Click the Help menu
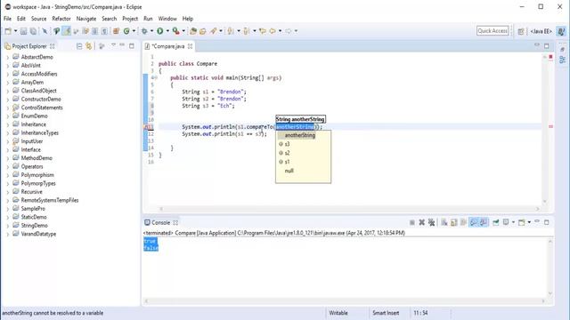Screen dimensions: 570x320 [x=188, y=19]
